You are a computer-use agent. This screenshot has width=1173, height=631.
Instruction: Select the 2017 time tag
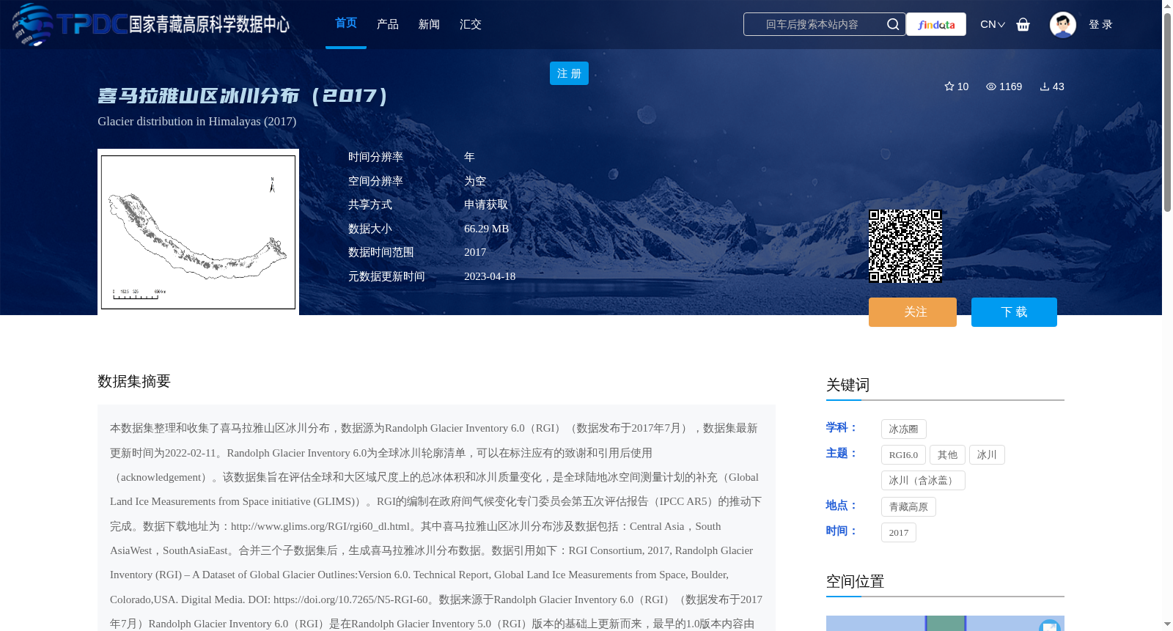coord(899,533)
